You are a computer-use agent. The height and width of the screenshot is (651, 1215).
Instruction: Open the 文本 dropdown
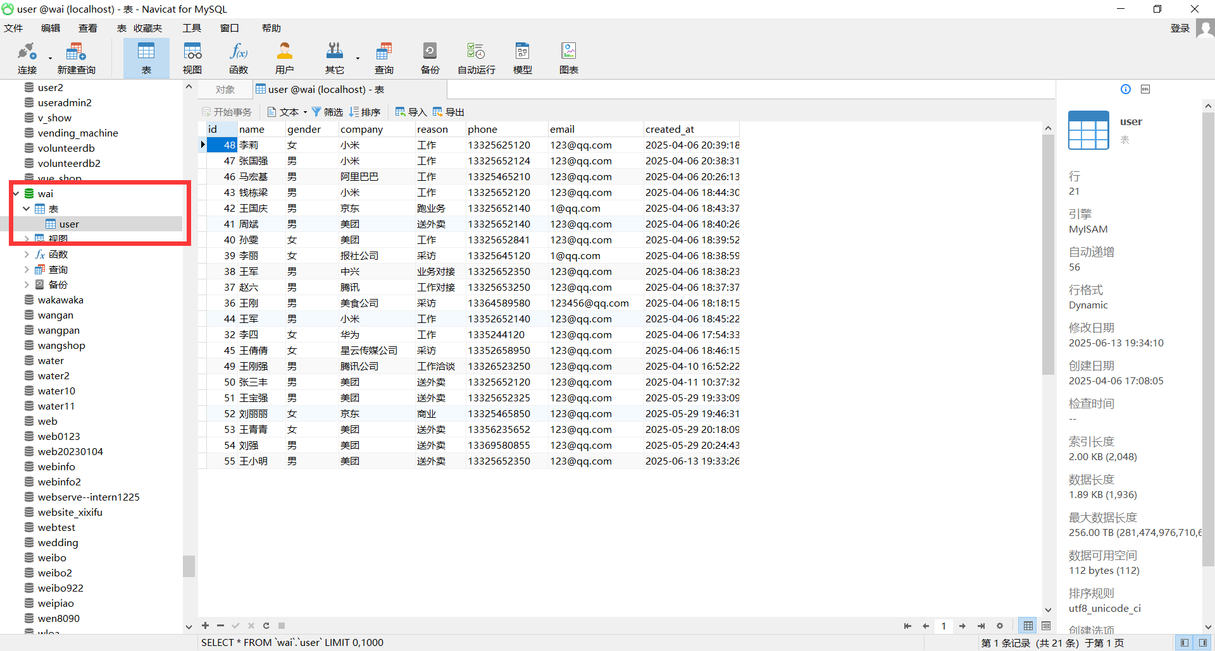click(x=287, y=112)
